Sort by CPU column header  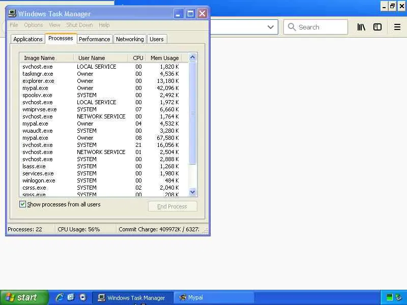pyautogui.click(x=137, y=58)
